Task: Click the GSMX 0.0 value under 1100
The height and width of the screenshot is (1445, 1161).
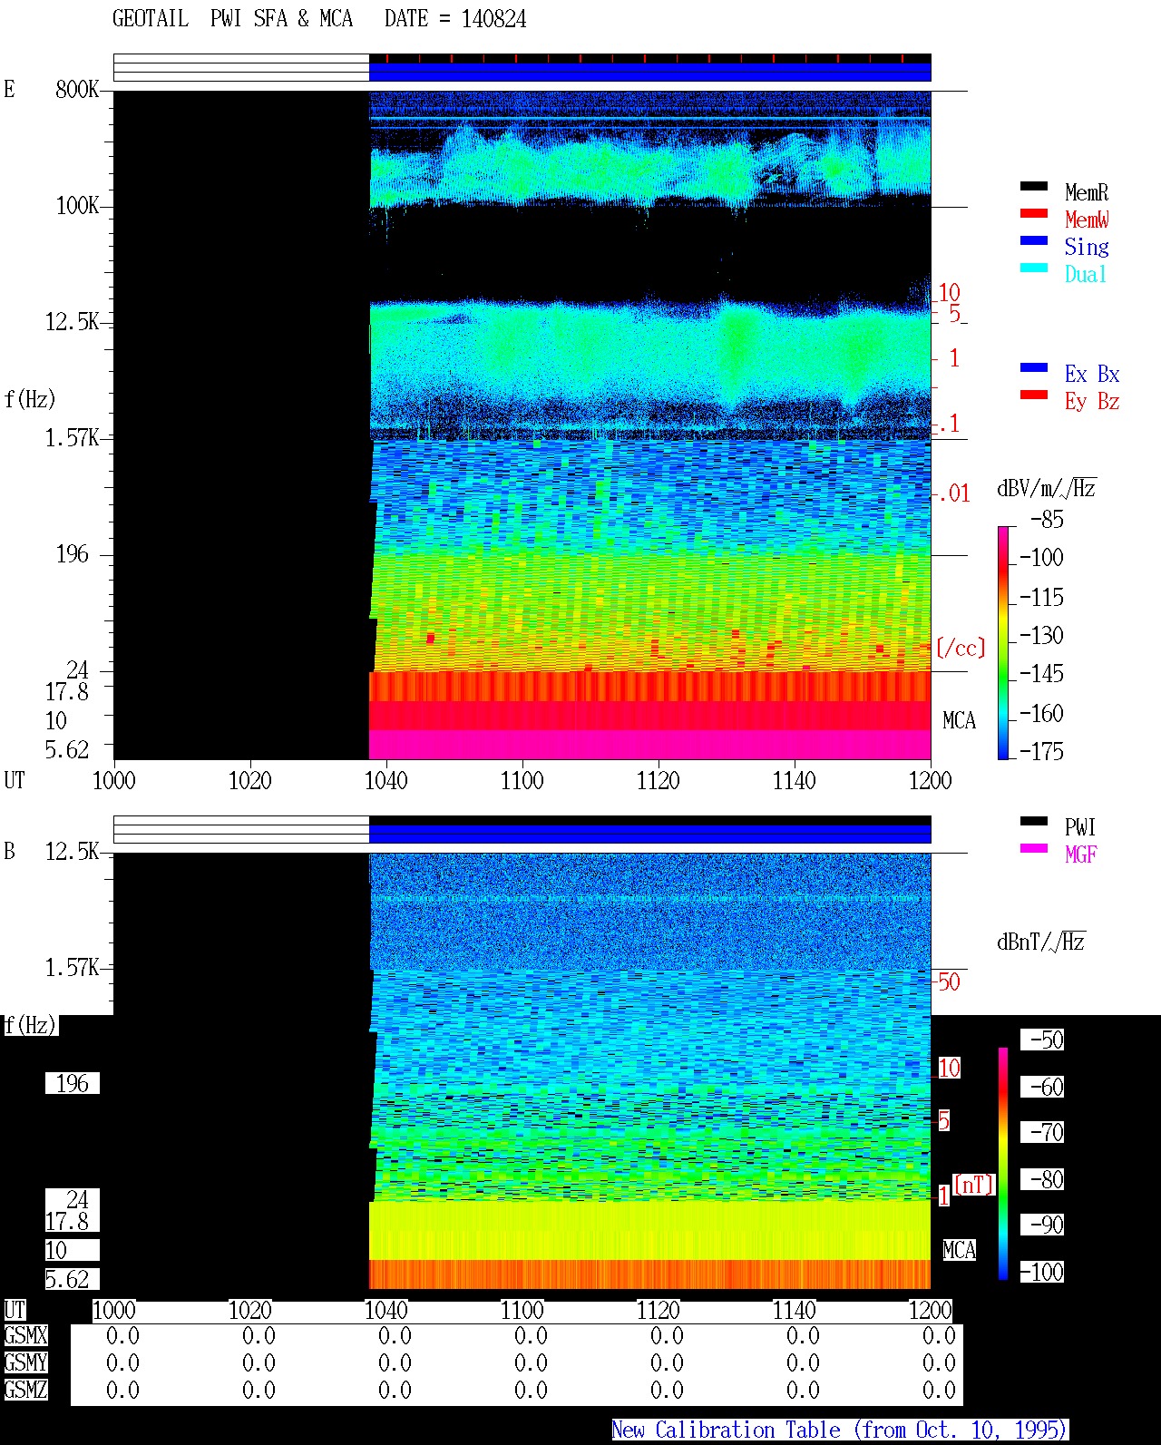Action: coord(531,1335)
